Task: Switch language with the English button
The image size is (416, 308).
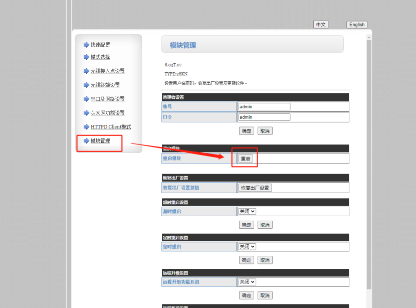Action: coord(357,25)
